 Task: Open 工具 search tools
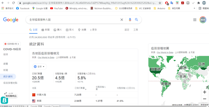pyautogui.click(x=136, y=30)
